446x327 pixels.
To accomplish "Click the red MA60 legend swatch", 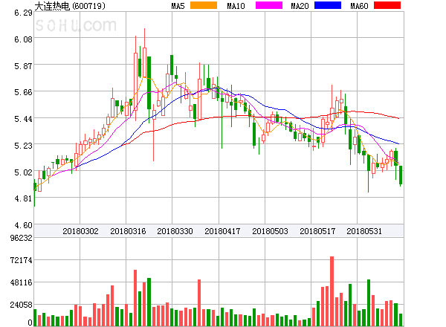I will coord(387,5).
